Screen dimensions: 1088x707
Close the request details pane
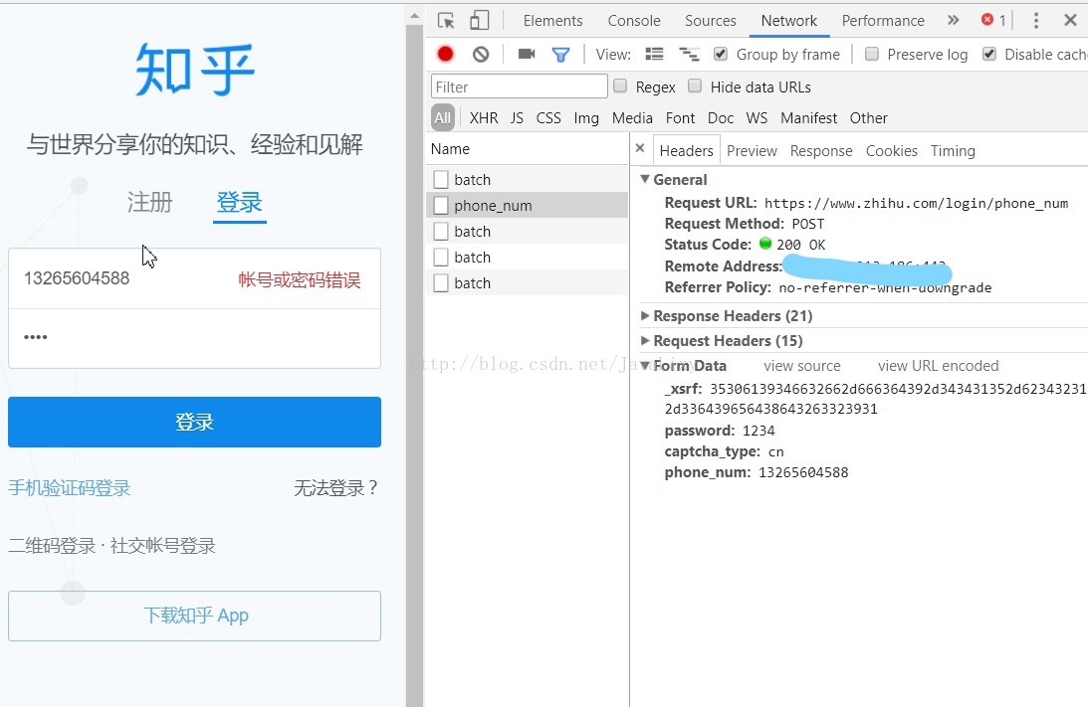click(640, 148)
